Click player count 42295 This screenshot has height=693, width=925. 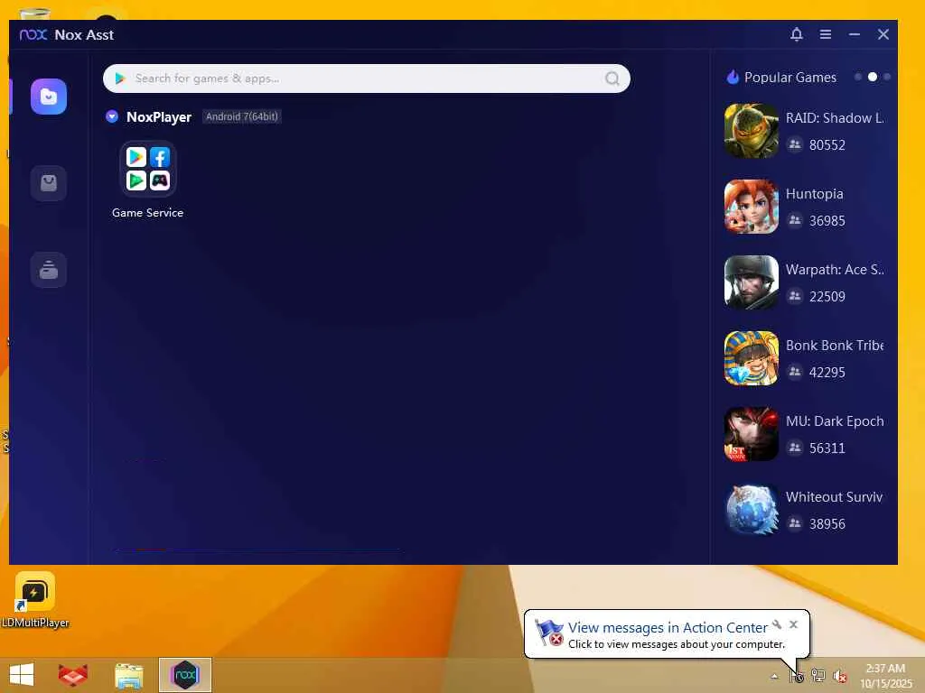tap(827, 373)
